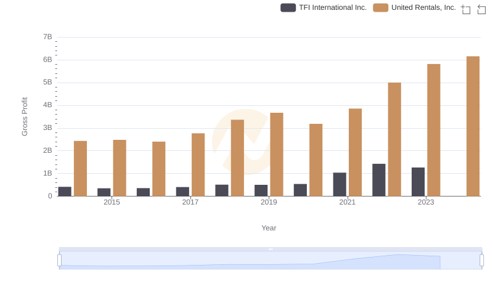Click United Rentals bar for 2021
This screenshot has height=284, width=493.
click(355, 152)
